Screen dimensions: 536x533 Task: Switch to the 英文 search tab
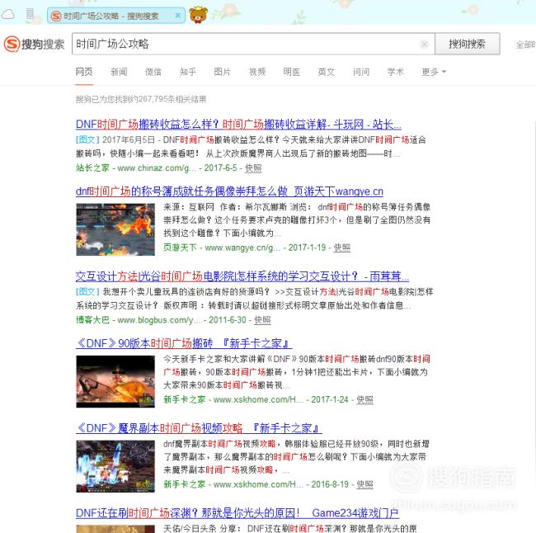pyautogui.click(x=326, y=72)
